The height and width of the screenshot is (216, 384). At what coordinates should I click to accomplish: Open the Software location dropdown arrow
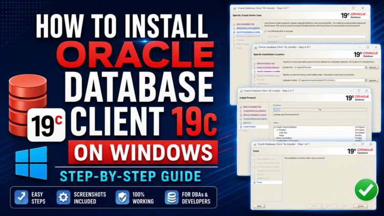pos(366,80)
